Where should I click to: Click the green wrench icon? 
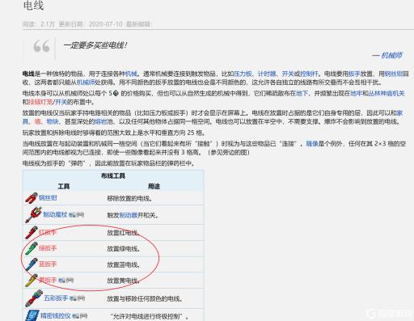pos(32,248)
